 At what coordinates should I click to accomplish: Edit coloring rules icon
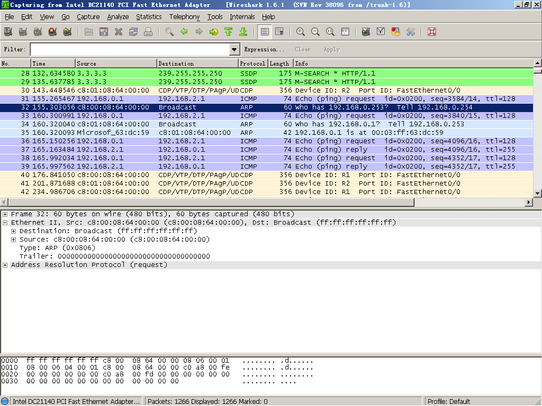(x=396, y=32)
